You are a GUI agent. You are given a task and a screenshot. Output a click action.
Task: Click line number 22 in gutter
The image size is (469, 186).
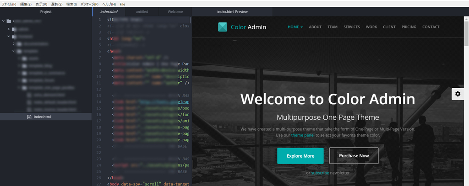click(x=99, y=153)
